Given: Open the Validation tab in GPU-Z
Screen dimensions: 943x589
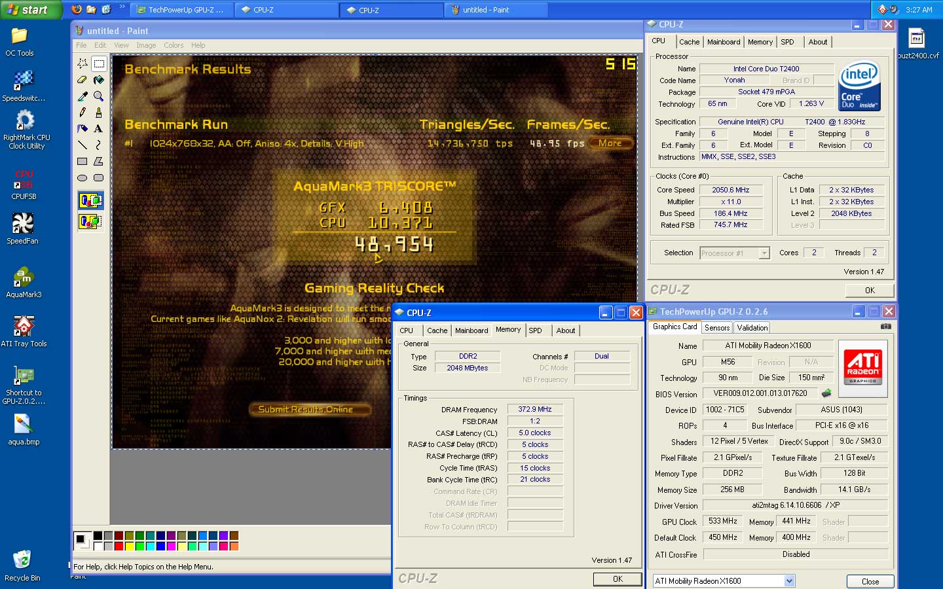Looking at the screenshot, I should coord(752,328).
